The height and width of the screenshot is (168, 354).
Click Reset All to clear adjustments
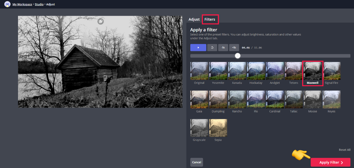pos(344,150)
